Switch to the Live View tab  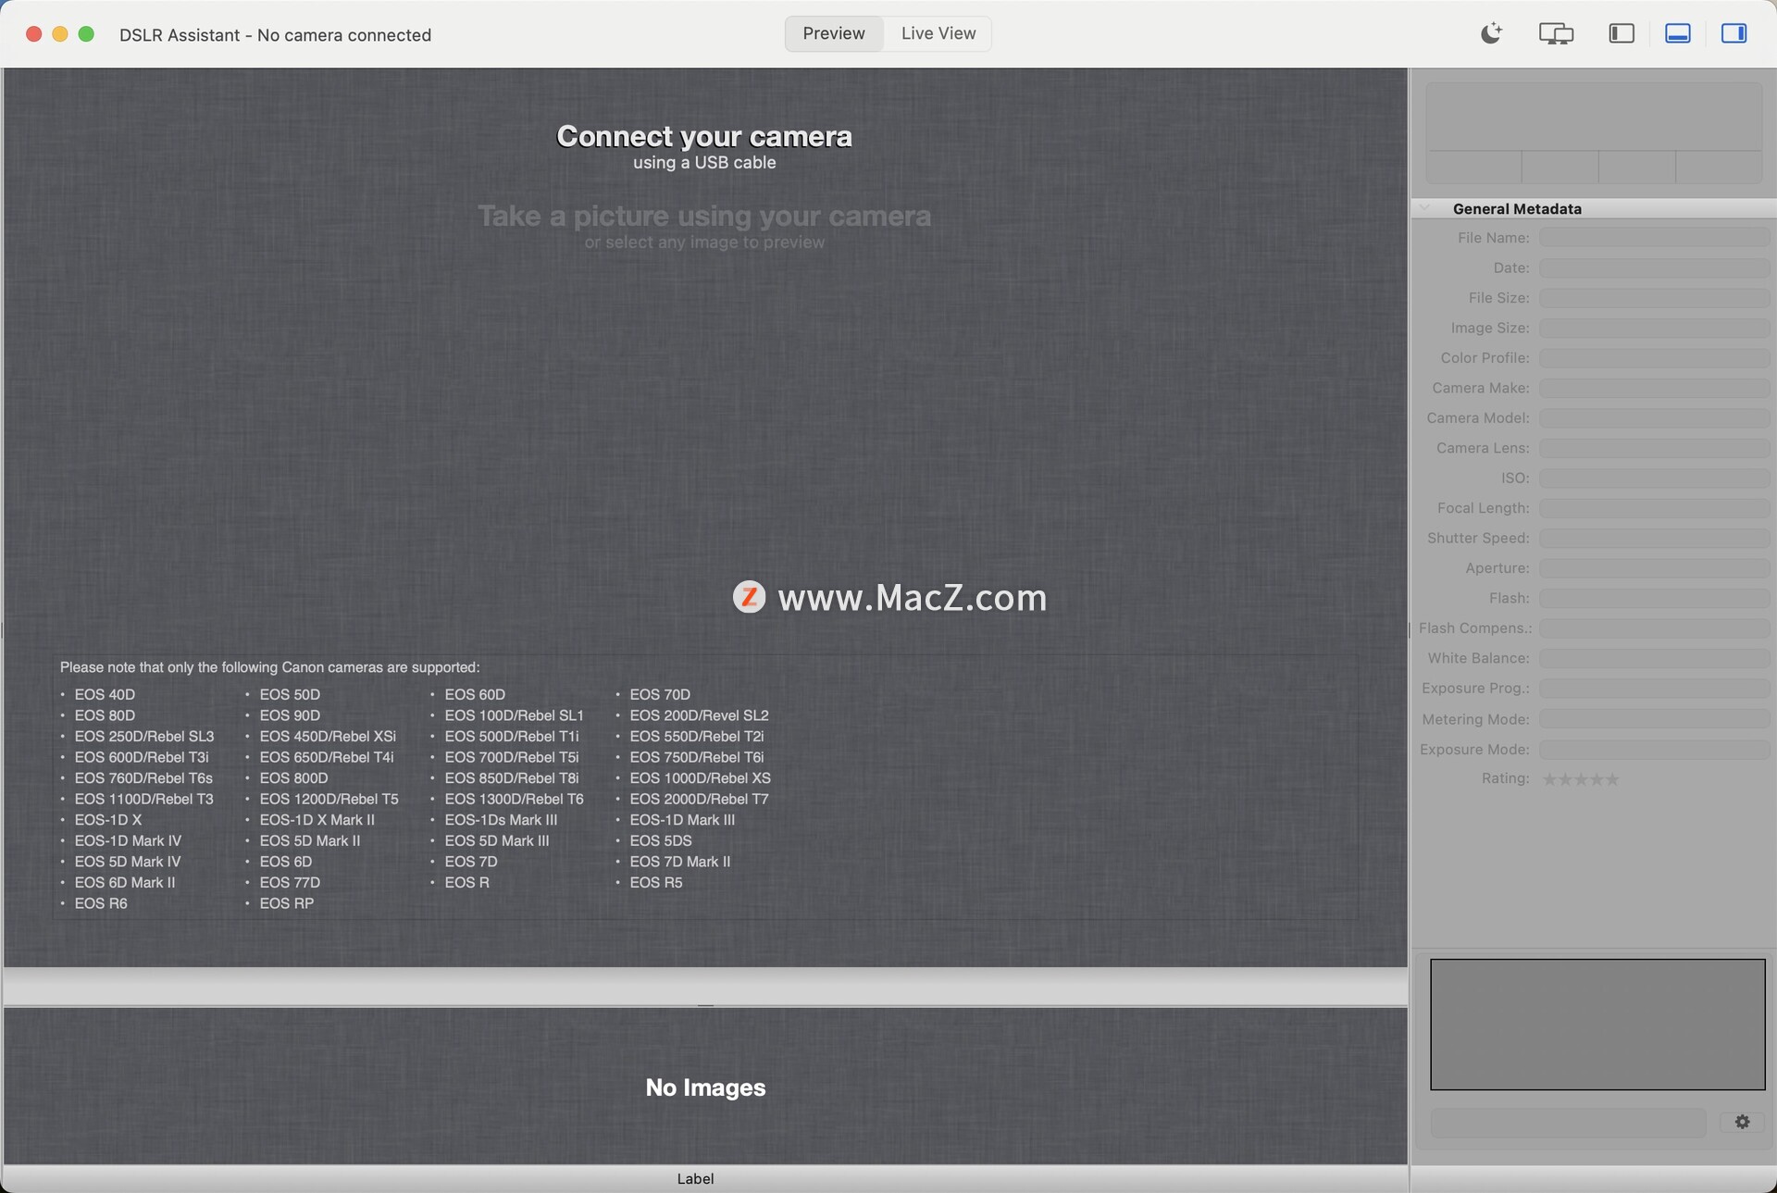(x=938, y=33)
